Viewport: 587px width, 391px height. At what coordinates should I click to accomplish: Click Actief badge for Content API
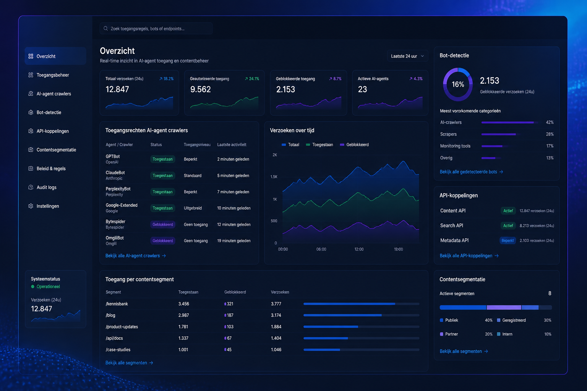point(508,211)
